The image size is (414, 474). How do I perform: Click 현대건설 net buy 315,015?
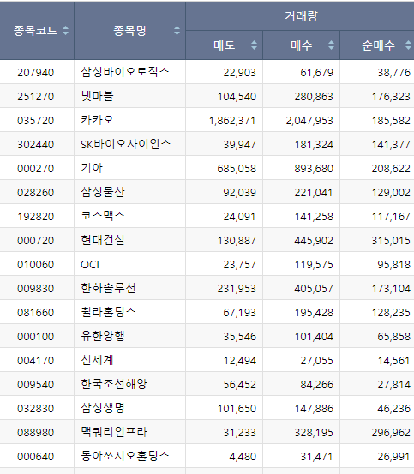coord(391,241)
